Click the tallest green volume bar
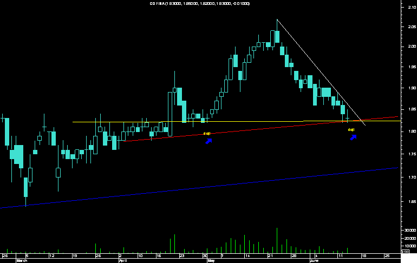The image size is (417, 263). coord(277,240)
